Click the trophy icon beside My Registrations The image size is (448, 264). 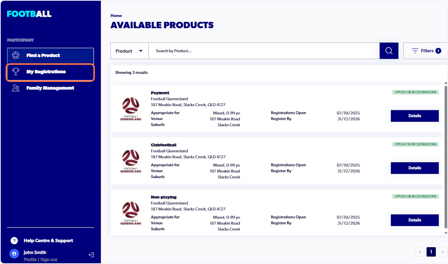[x=16, y=71]
